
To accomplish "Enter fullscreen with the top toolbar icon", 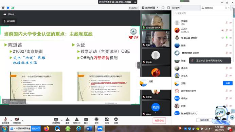I will click(163, 8).
